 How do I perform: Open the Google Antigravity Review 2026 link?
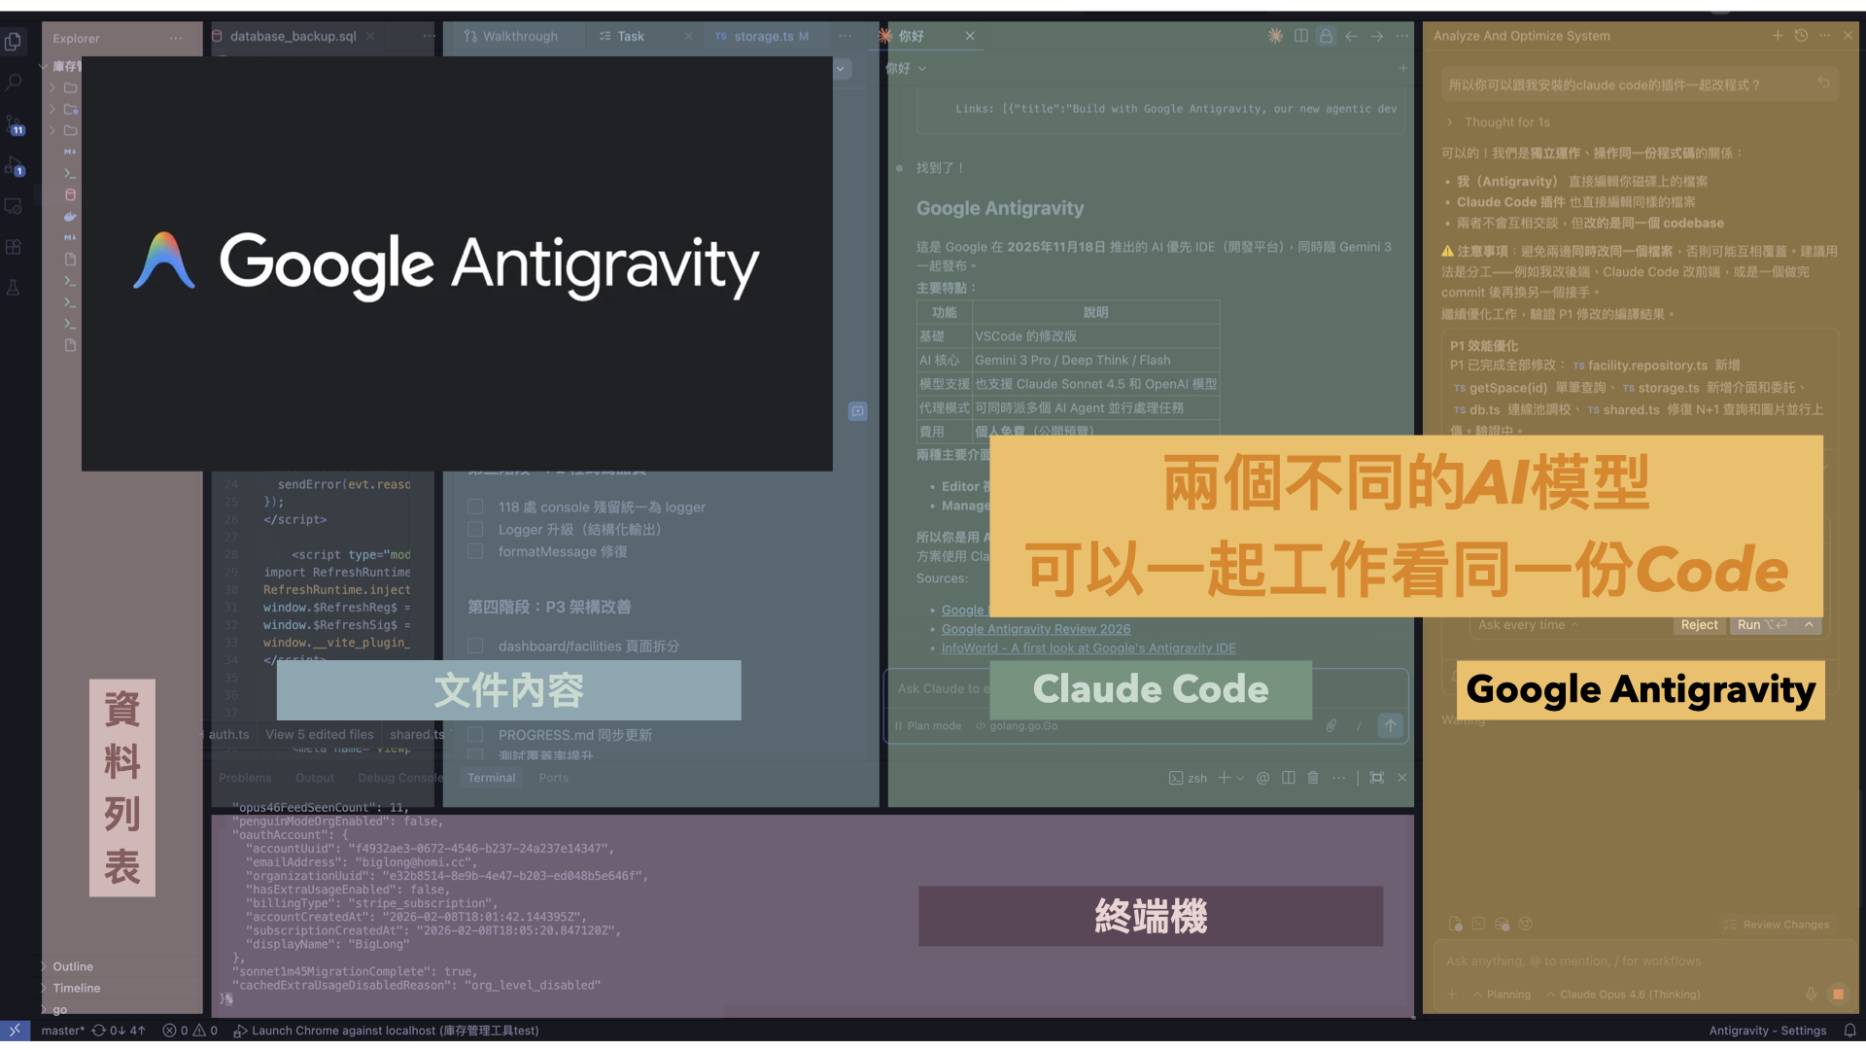[x=1035, y=629]
